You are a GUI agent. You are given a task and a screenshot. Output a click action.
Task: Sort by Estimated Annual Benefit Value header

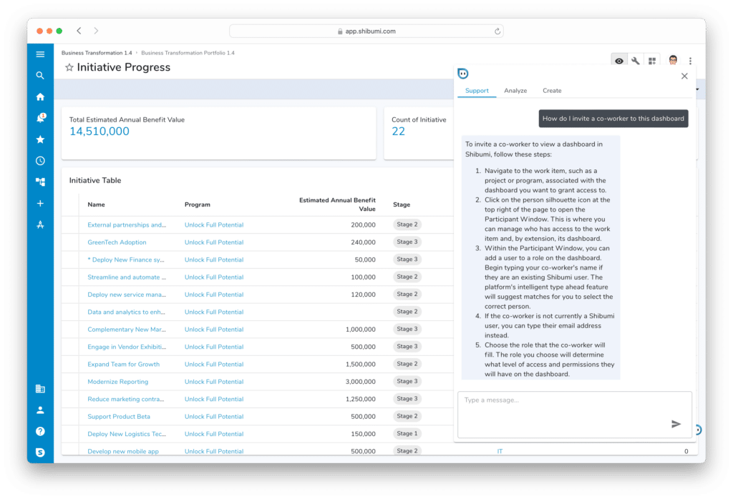337,204
